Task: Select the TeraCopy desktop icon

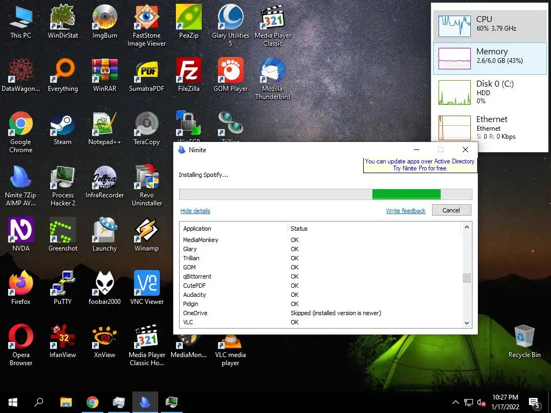Action: point(146,128)
